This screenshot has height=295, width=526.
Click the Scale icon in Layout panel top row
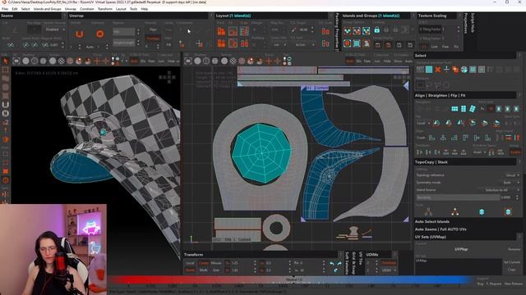coord(244,31)
